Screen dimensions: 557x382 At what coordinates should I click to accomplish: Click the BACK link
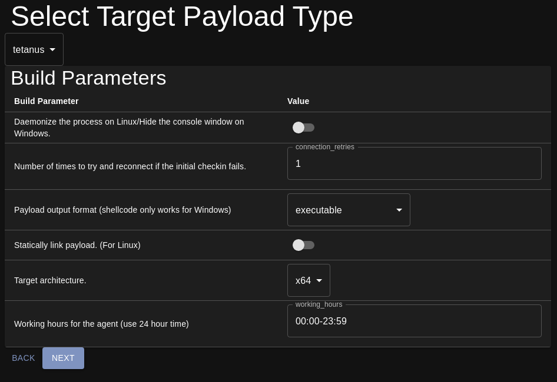tap(24, 358)
